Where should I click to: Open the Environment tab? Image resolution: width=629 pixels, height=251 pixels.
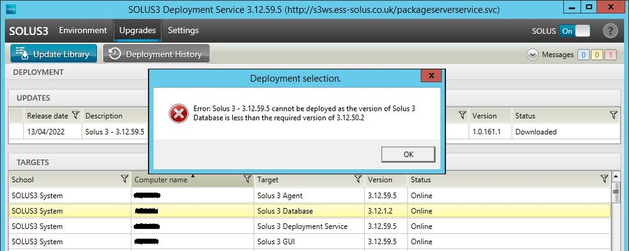[83, 30]
